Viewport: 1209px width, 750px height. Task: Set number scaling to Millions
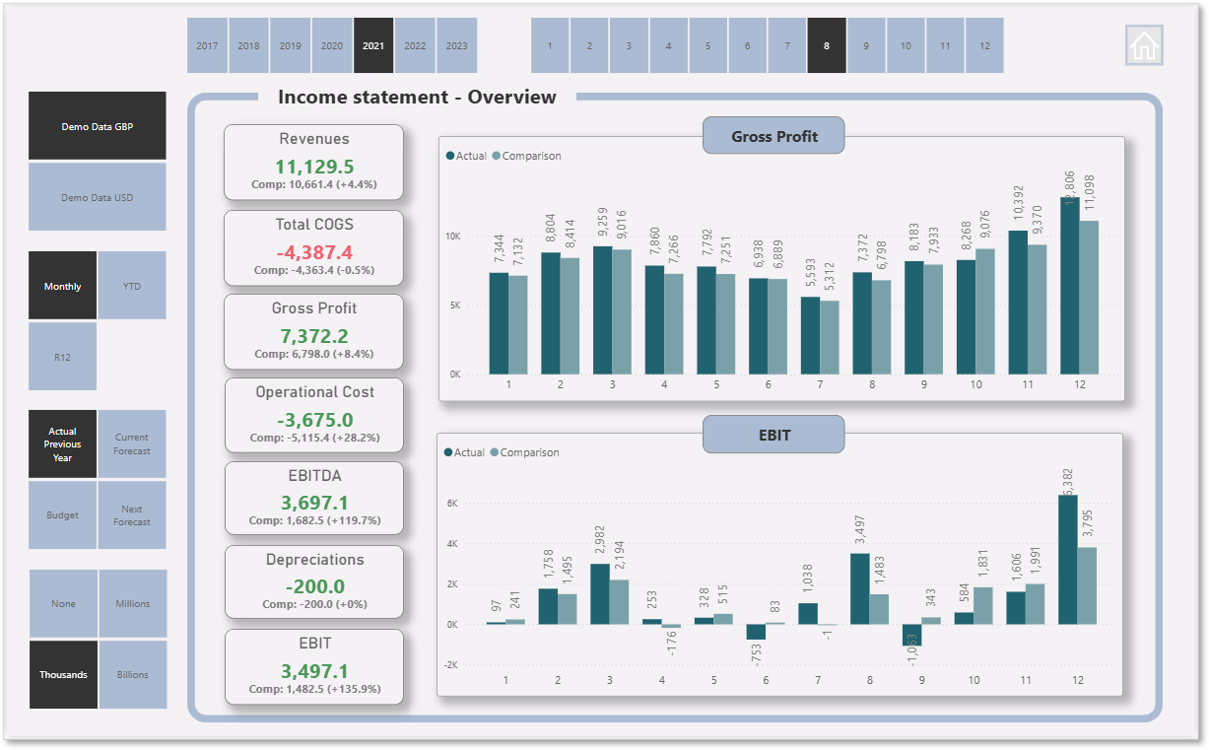[x=133, y=603]
